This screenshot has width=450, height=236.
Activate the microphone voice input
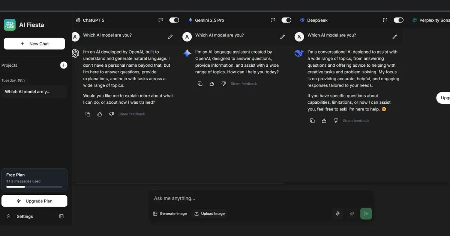tap(337, 214)
